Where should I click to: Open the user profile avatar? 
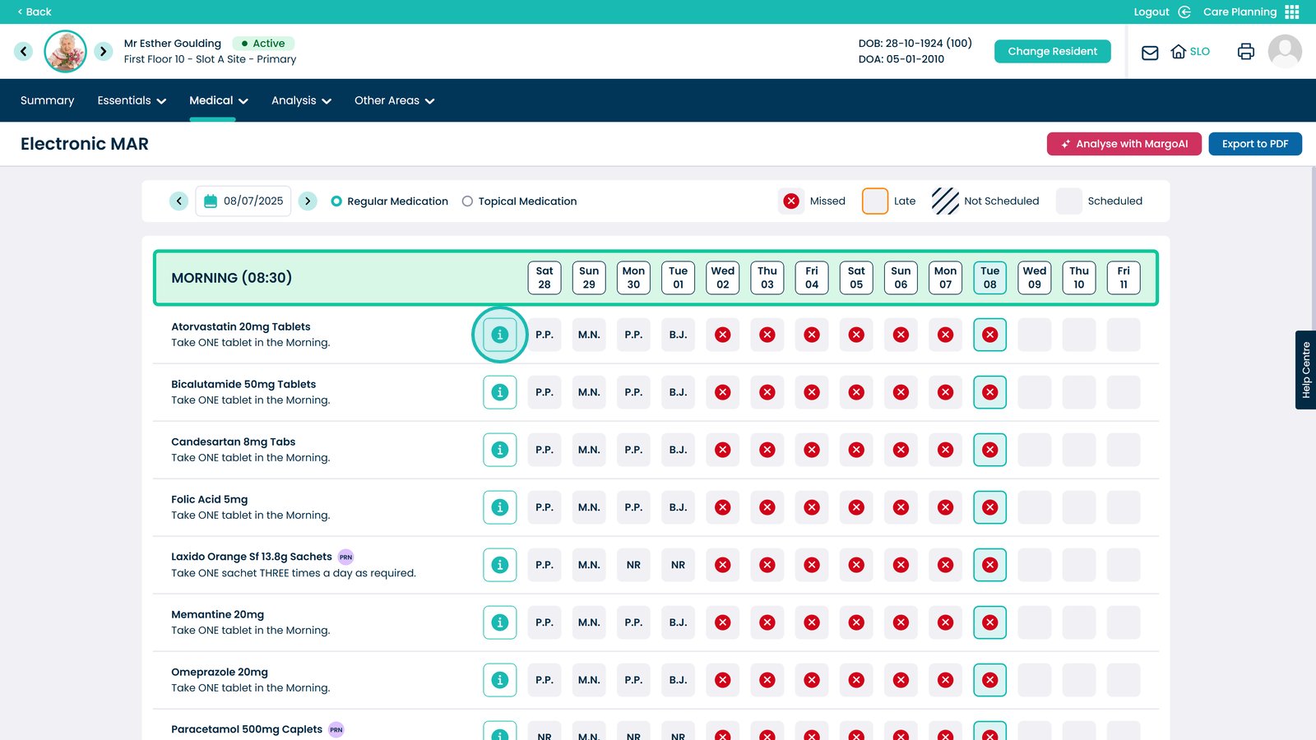1284,51
